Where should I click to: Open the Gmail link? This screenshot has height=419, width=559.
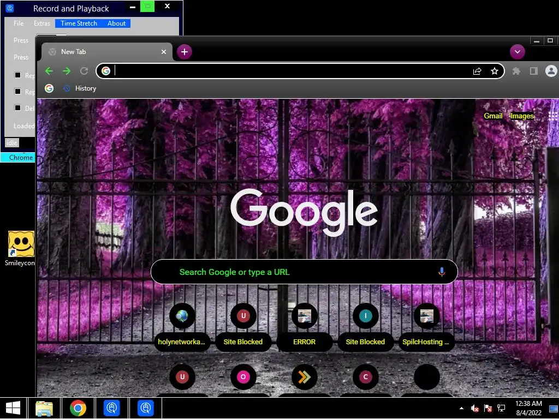493,116
